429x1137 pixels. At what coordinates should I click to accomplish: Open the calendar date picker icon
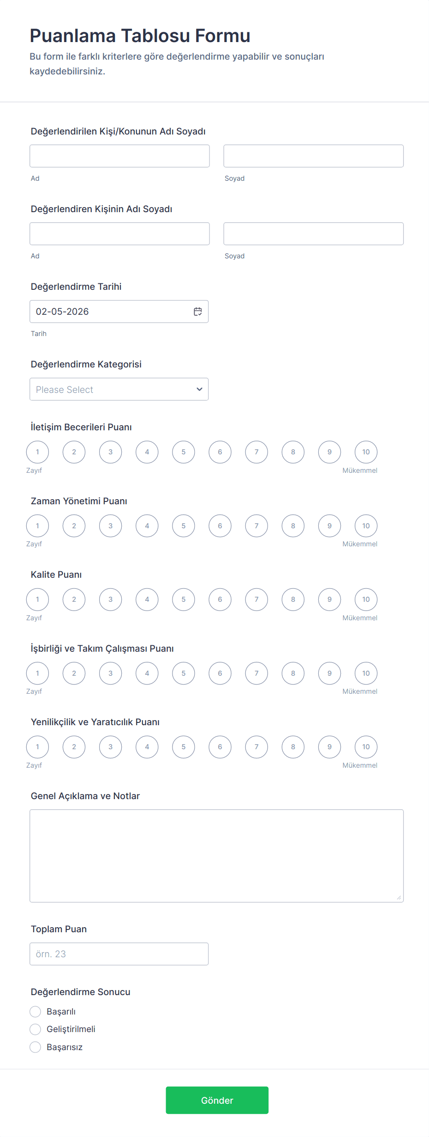click(198, 312)
